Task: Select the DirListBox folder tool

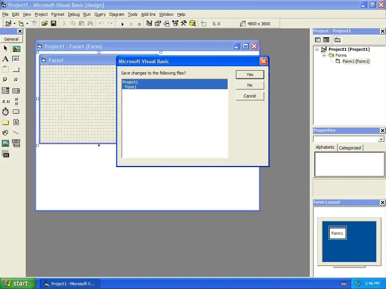Action: tap(5, 122)
